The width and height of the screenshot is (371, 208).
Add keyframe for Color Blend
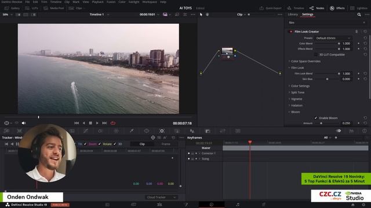[x=359, y=43]
